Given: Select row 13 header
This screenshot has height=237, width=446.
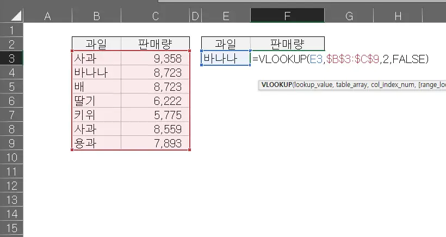Looking at the screenshot, I should pyautogui.click(x=11, y=200).
